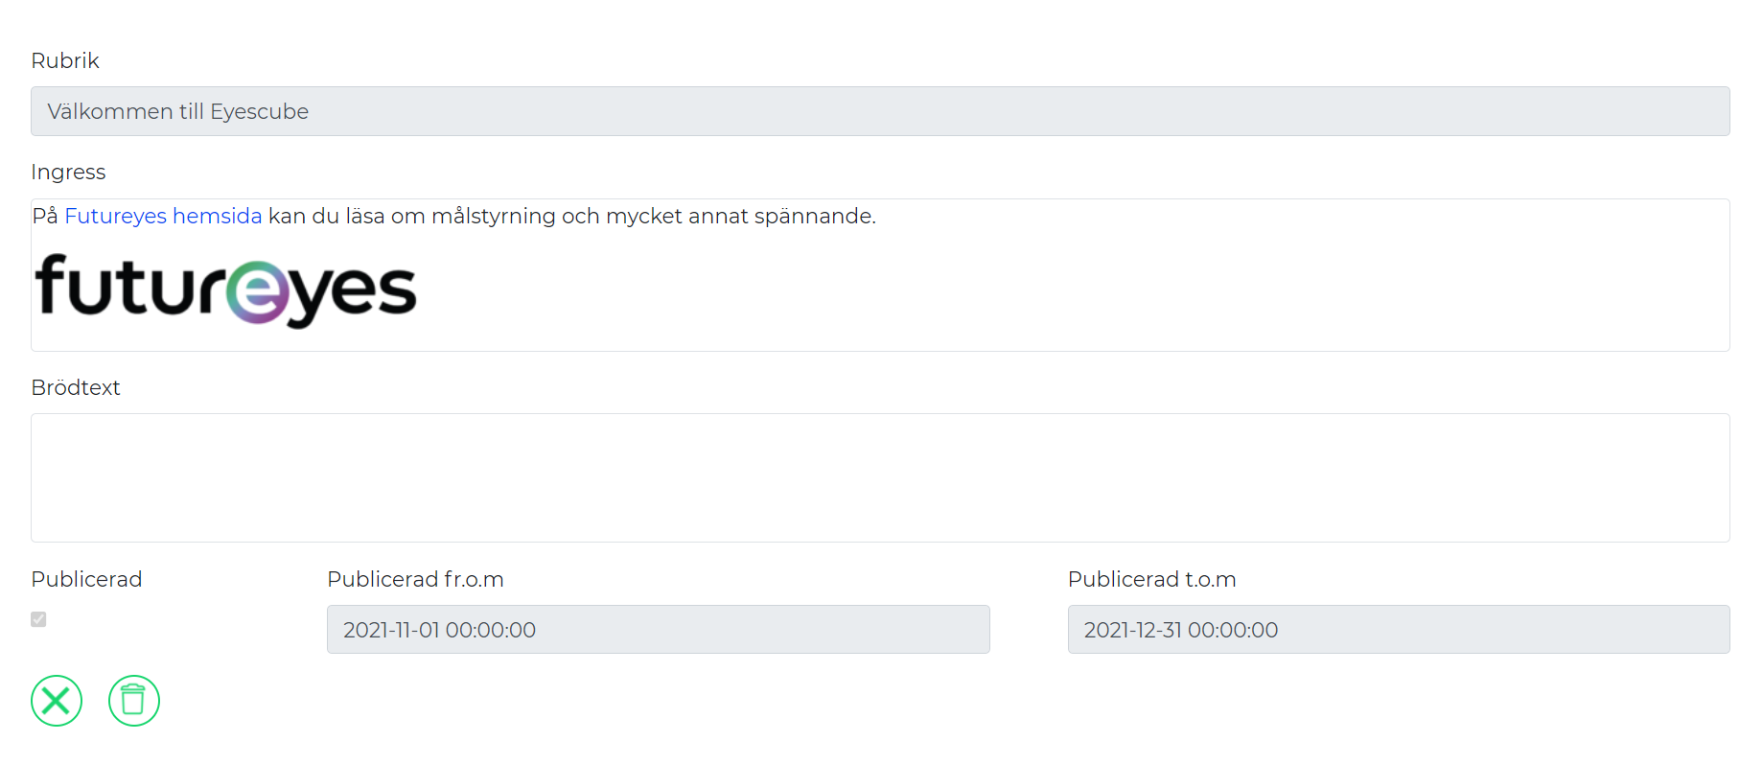Click the green X cancel icon
Screen dimensions: 1763x764
57,701
